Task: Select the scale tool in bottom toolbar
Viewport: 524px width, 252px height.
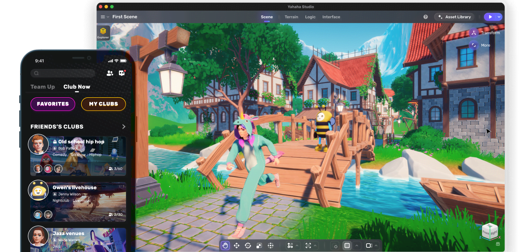Action: coord(259,246)
